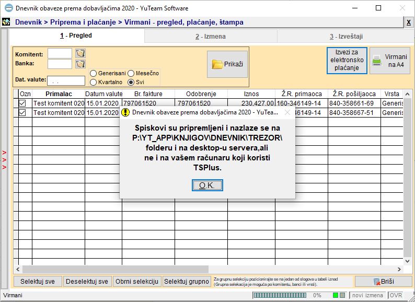Screen dimensions: 415x302
Task: Click the Prikaži button
Action: click(x=227, y=64)
